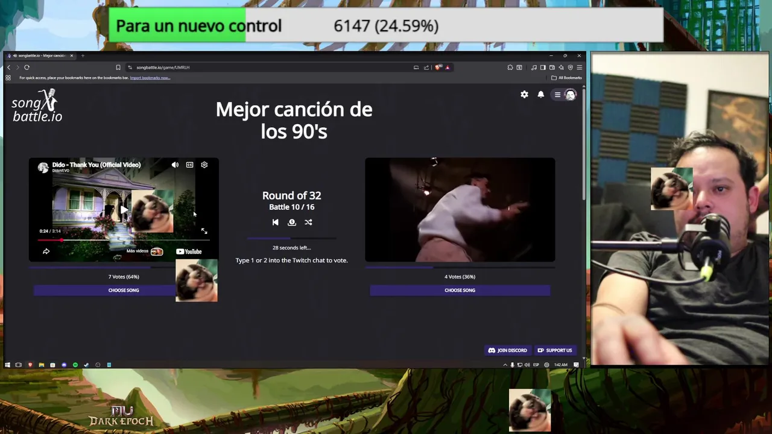Screen dimensions: 772x434
Task: Open the Dido - Thank You video title
Action: [96, 165]
